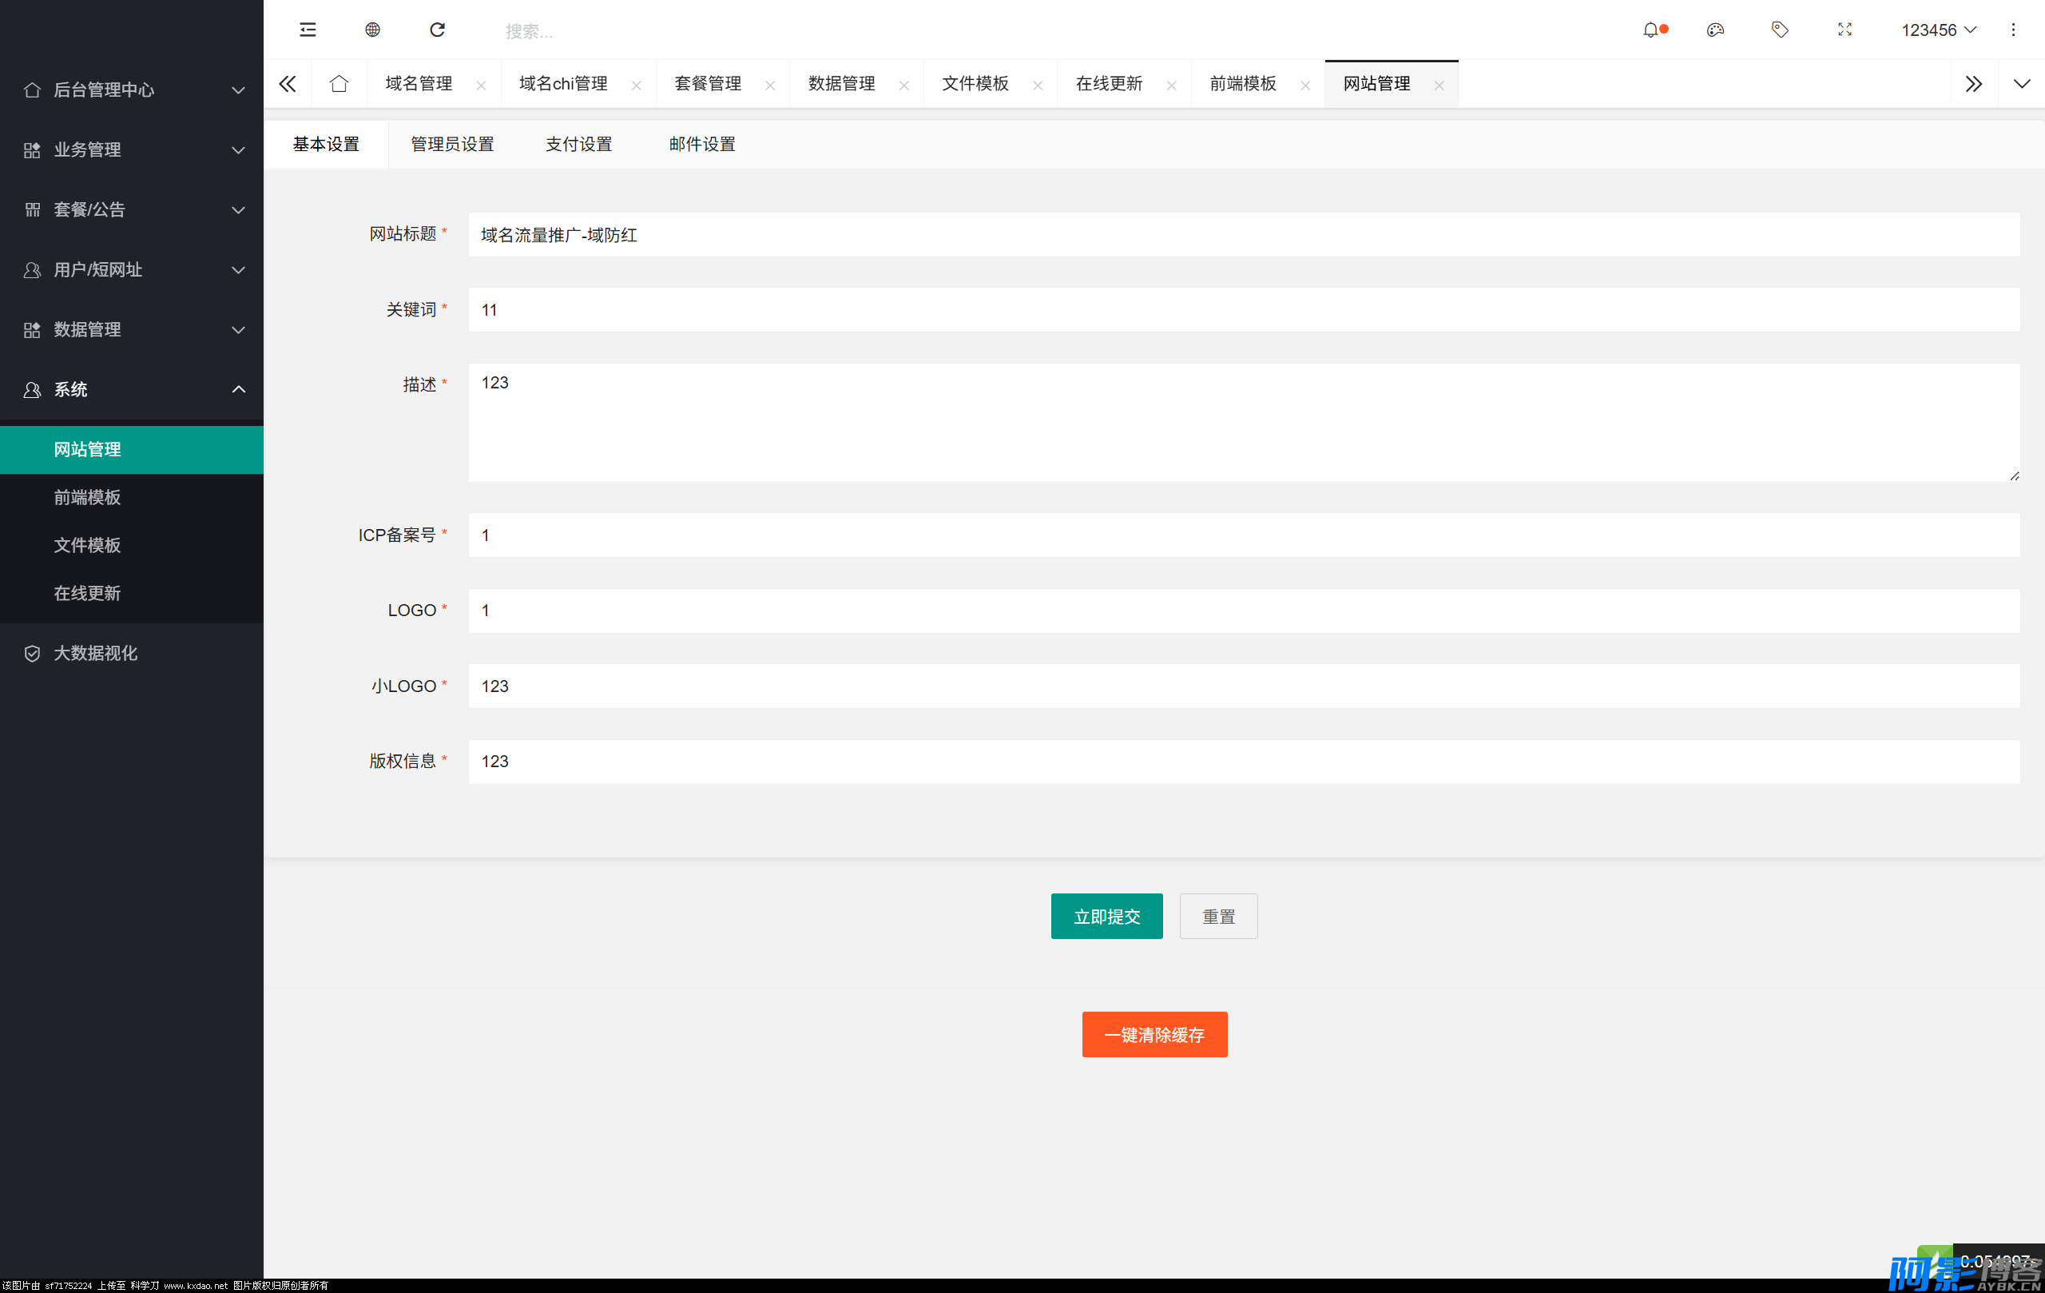Open notifications bell icon

pos(1650,30)
